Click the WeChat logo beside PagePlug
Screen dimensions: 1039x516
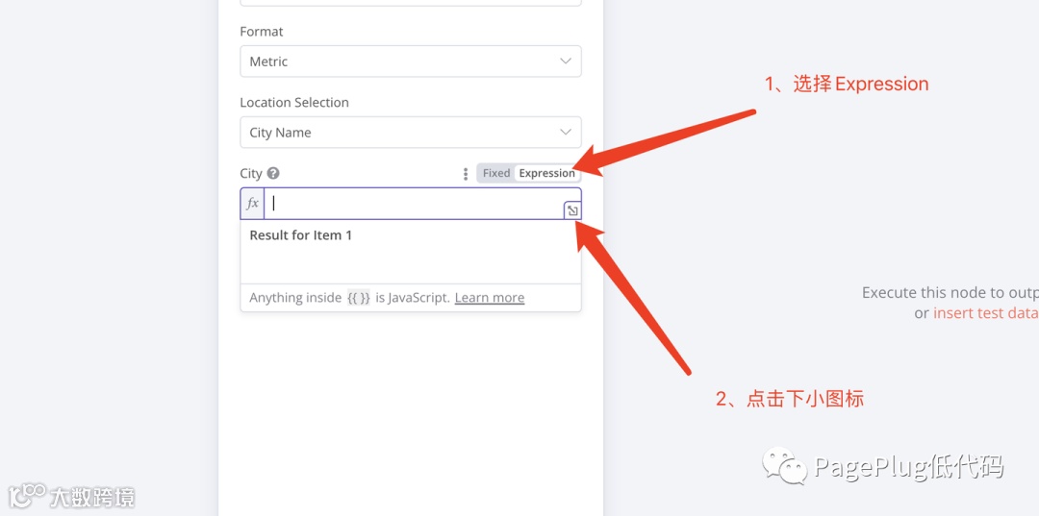pyautogui.click(x=785, y=467)
